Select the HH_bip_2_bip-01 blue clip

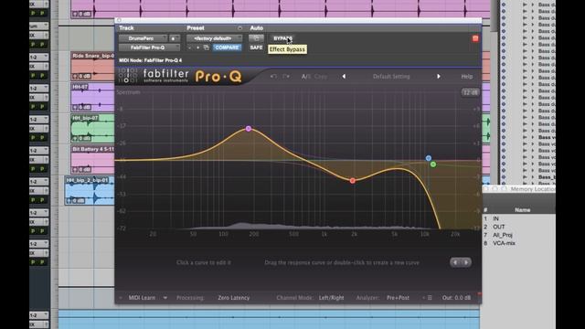click(x=90, y=191)
